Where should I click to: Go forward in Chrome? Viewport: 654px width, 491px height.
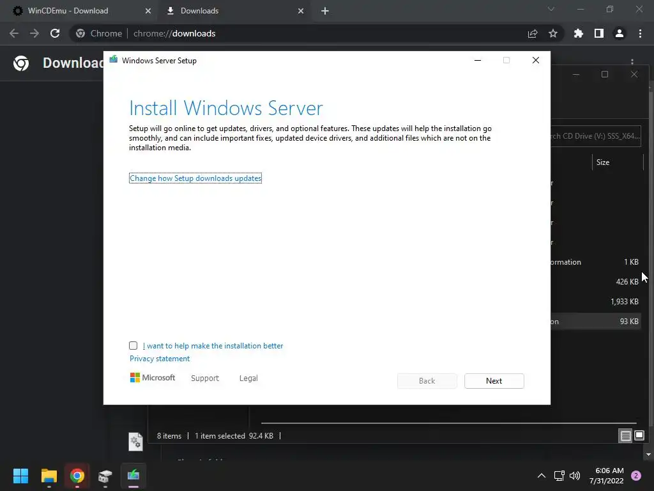click(34, 33)
